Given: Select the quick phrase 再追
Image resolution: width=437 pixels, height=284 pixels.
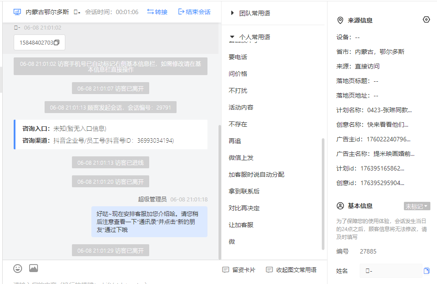Looking at the screenshot, I should pos(235,141).
